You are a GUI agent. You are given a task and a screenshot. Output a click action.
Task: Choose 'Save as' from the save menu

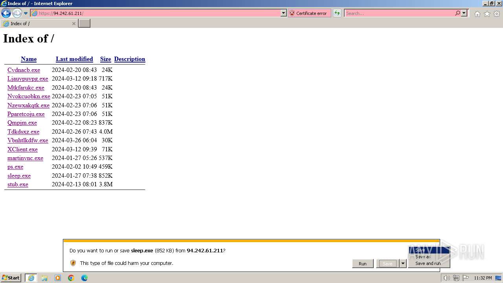[x=429, y=257]
